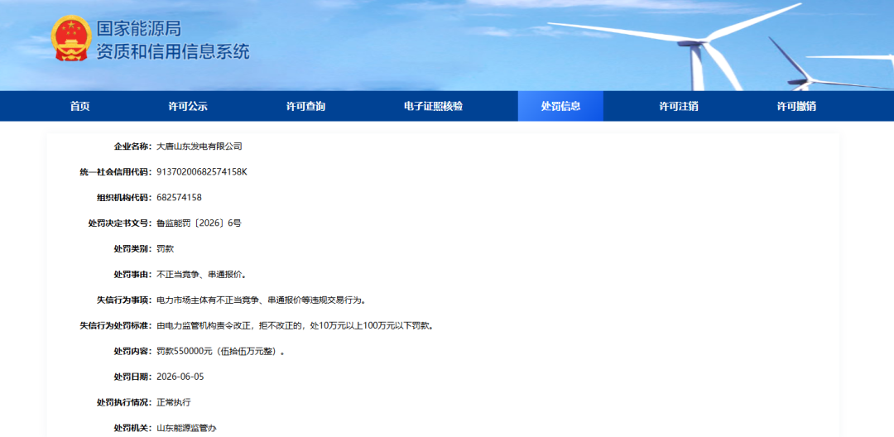
Task: Click the 处罚日期 label
Action: click(x=132, y=377)
